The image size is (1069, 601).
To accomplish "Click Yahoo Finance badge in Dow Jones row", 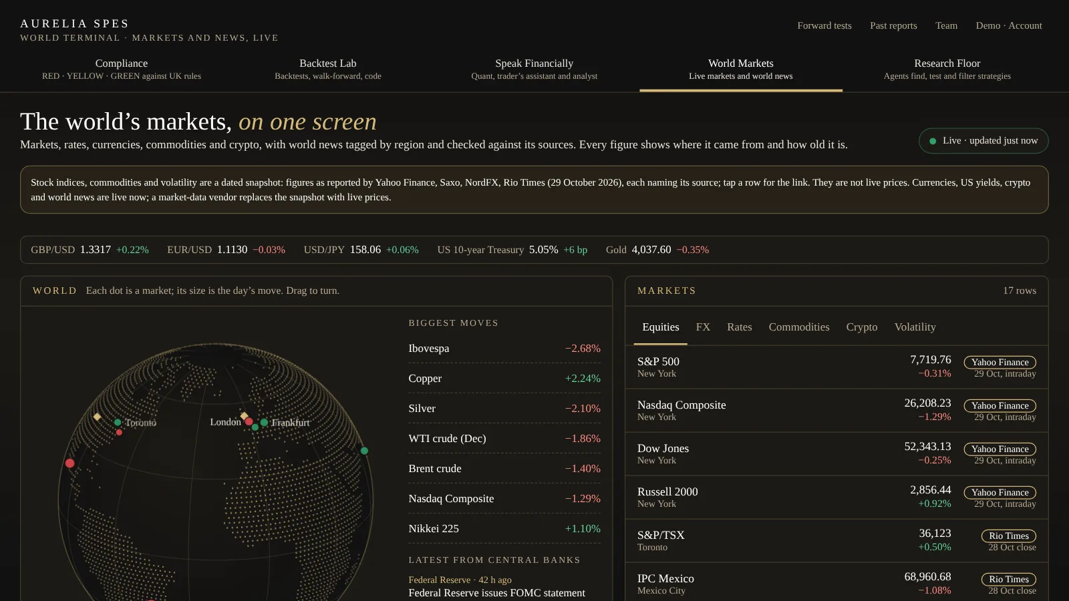I will [x=1000, y=449].
